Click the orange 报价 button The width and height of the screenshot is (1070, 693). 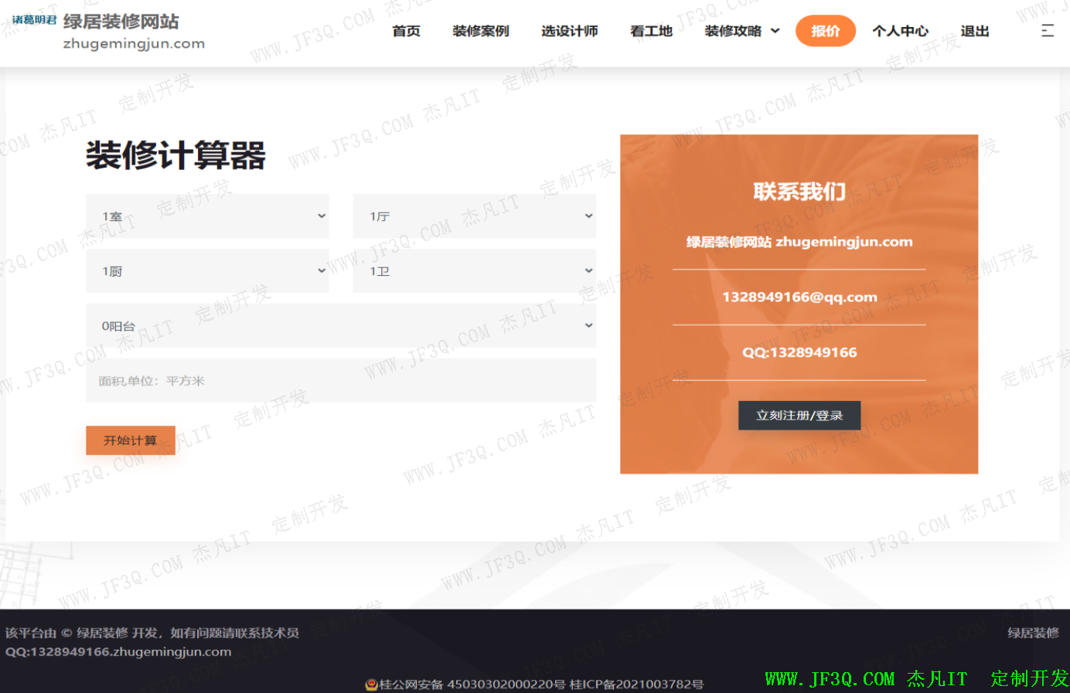coord(825,31)
